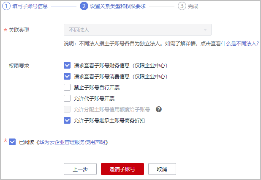Go to 填写子账号信息 step label

(x=30, y=6)
